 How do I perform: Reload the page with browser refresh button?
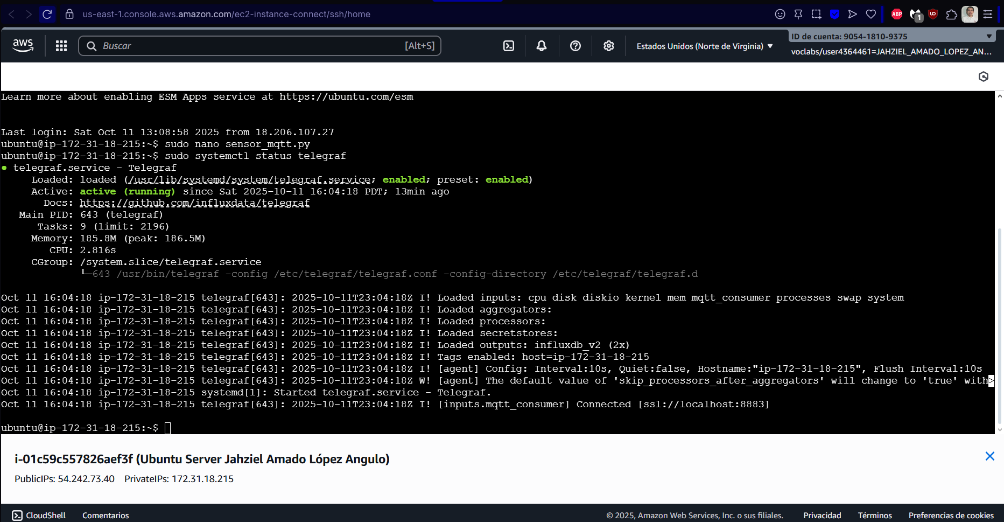(x=47, y=14)
